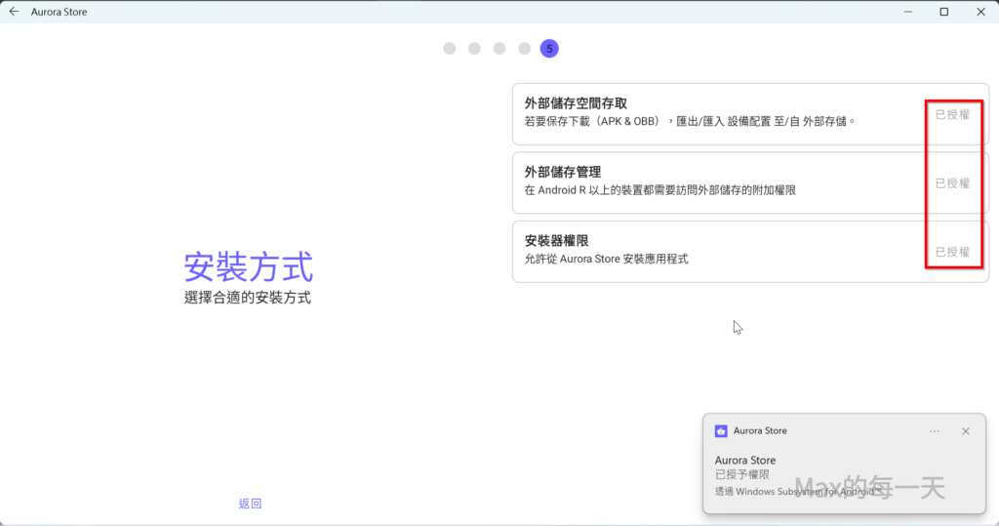Click the 已授予權限 notification text

tap(742, 474)
